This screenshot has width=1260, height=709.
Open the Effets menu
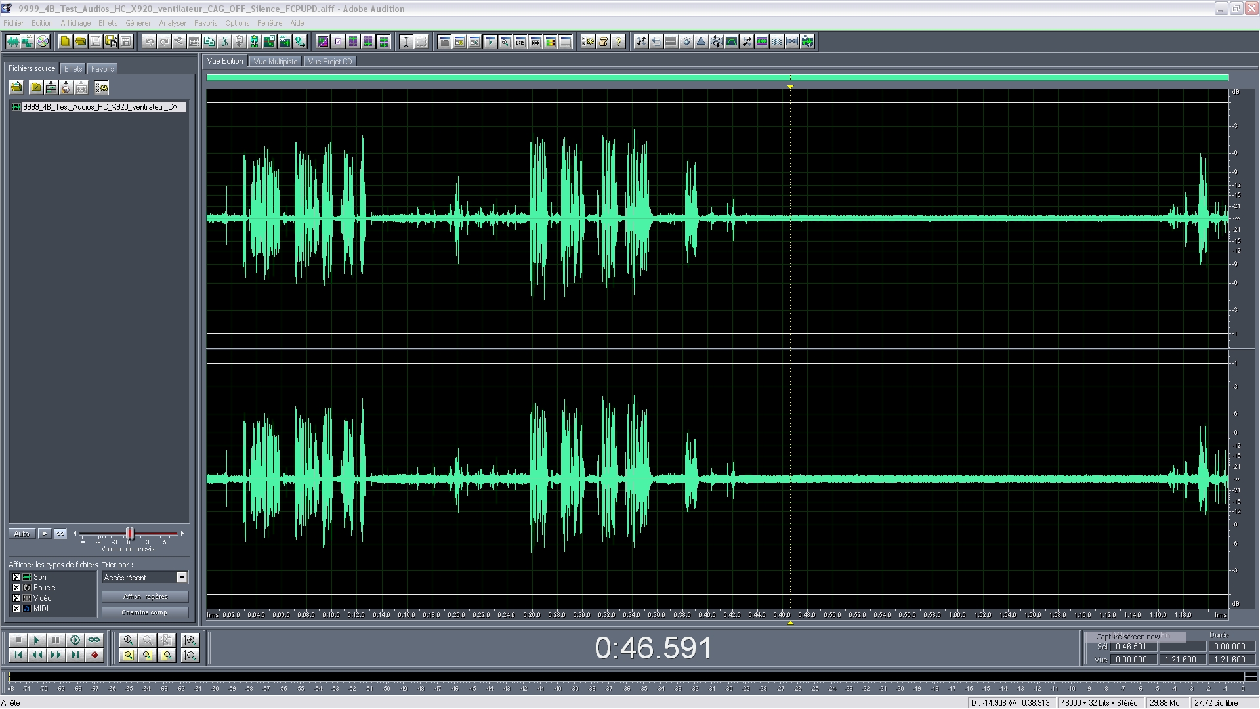[108, 23]
